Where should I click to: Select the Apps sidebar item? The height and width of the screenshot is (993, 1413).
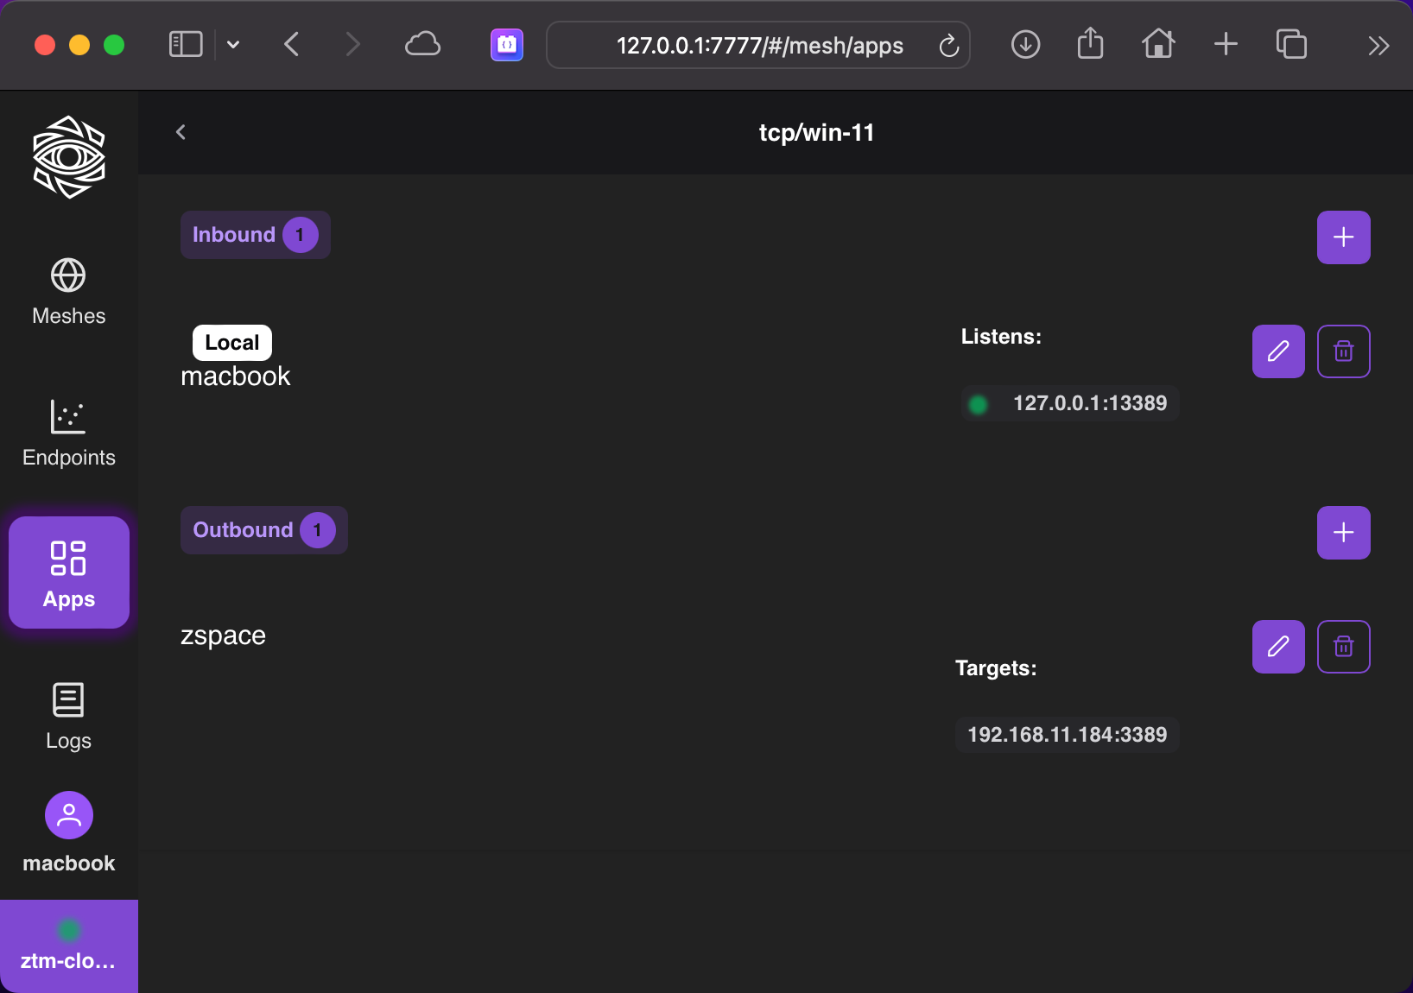68,572
